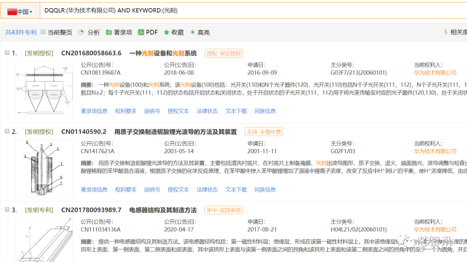Viewport: 467px width, 262px height.
Task: Click 华为技术有限公司 owner of result 3
Action: coord(435,230)
